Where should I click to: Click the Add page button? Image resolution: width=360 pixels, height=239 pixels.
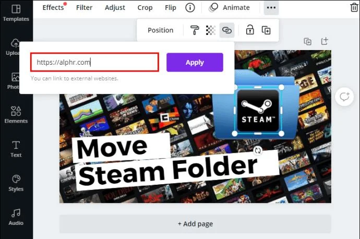tap(195, 224)
